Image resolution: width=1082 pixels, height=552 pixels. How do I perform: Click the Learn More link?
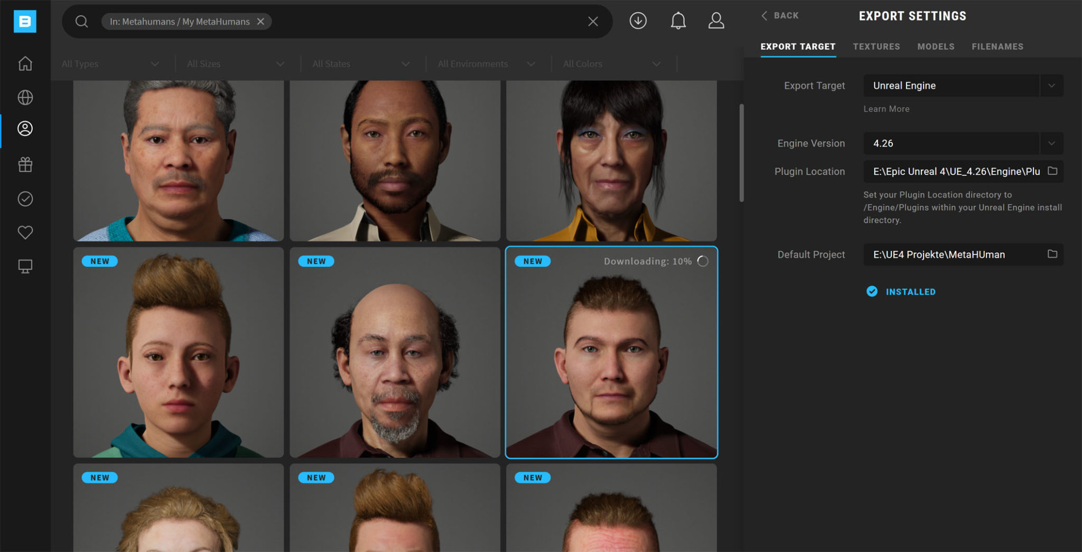(887, 109)
